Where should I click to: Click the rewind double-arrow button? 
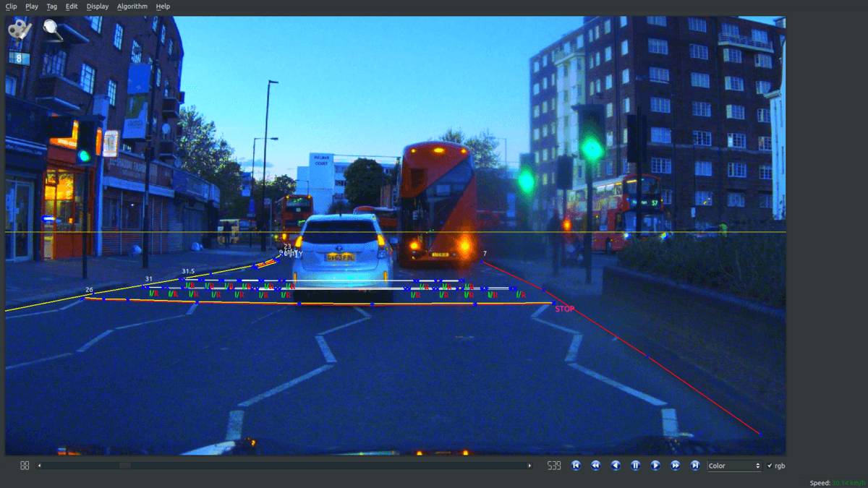pos(595,466)
